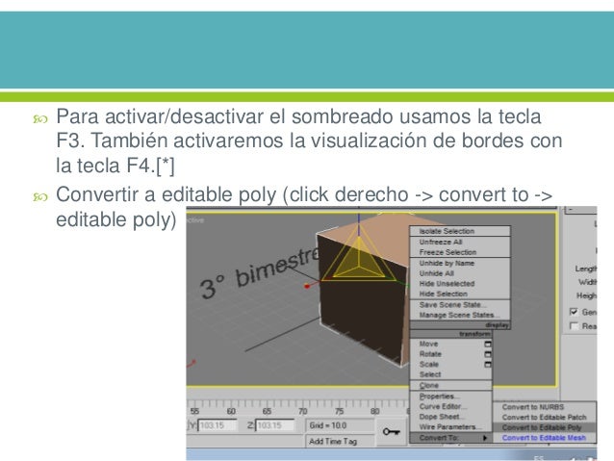Click the Grid = 10.0 status text
614x461 pixels.
coord(328,425)
